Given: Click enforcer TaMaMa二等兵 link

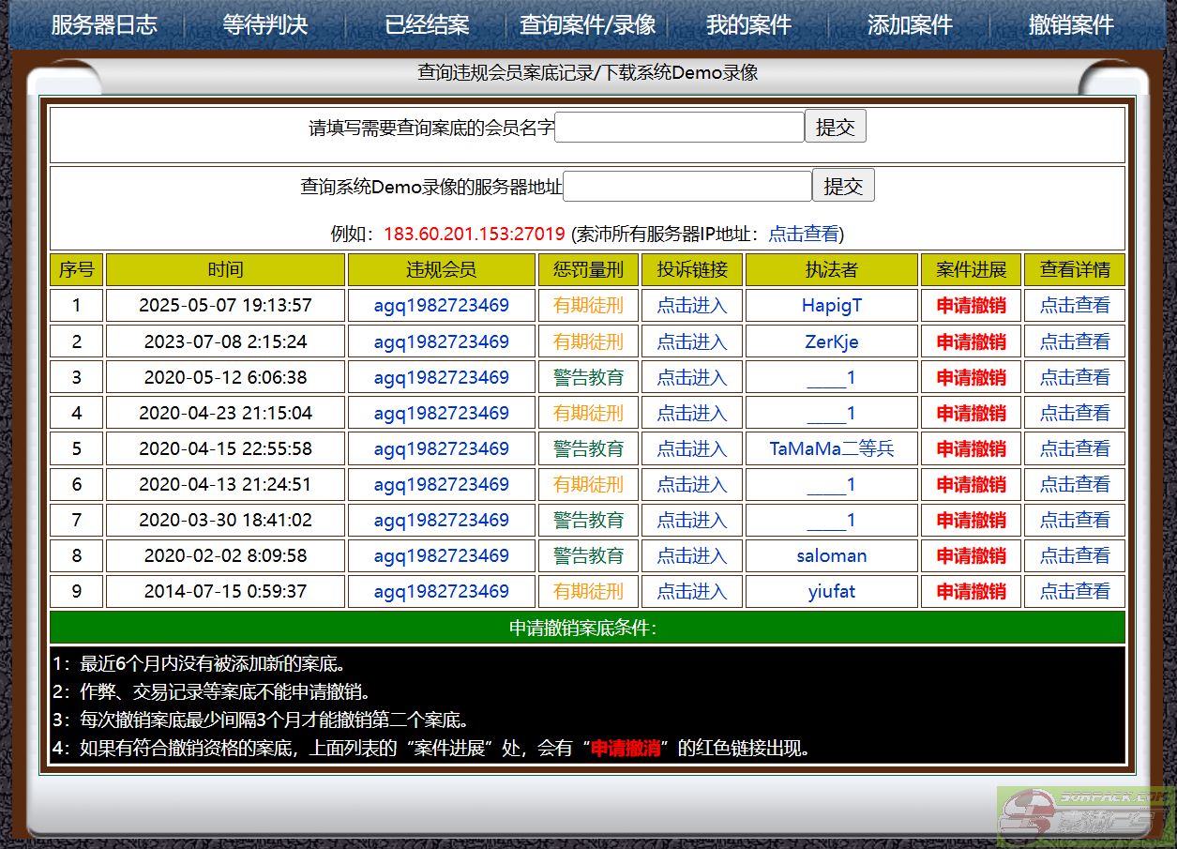Looking at the screenshot, I should pyautogui.click(x=831, y=448).
